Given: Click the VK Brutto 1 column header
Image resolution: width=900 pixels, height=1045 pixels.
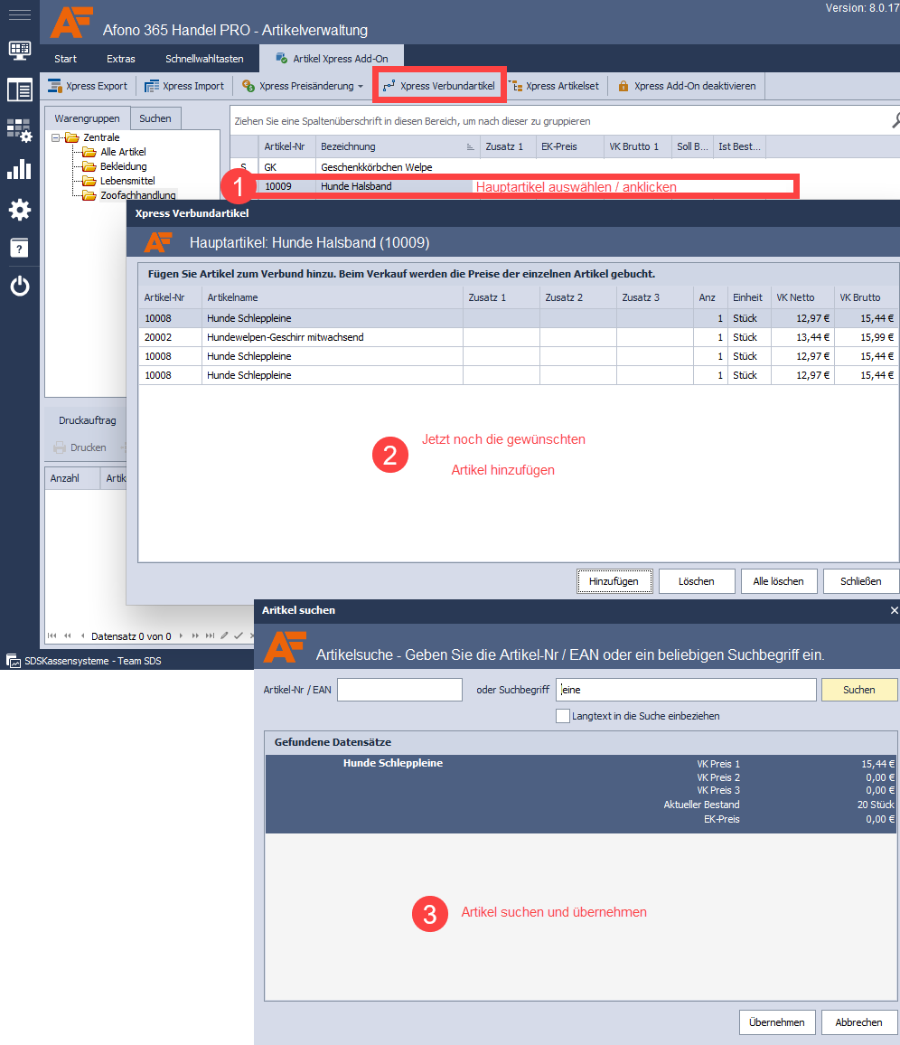Looking at the screenshot, I should coord(638,146).
